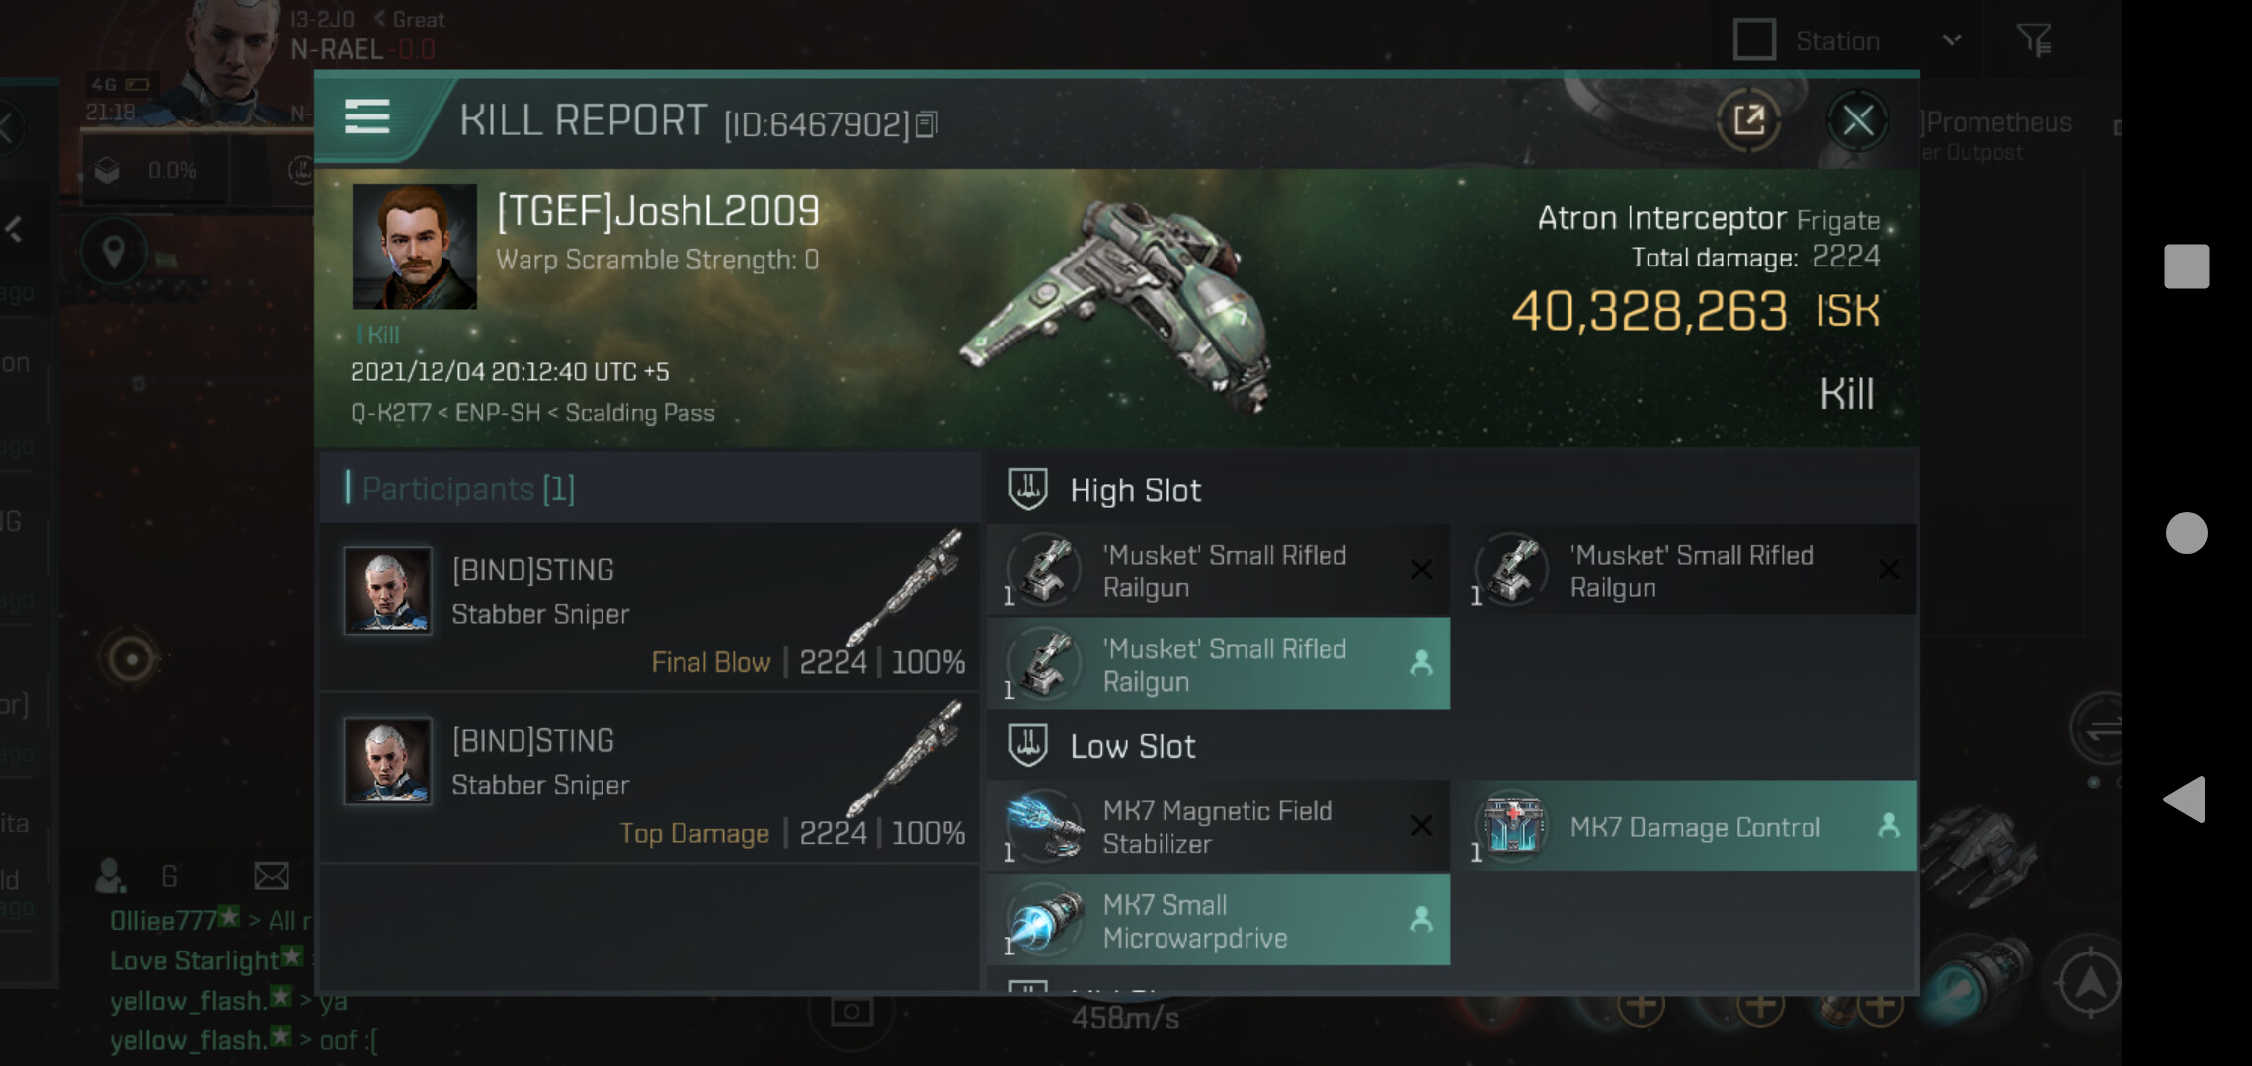Select the highlighted 'Musket' Small Rifled Railgun
Image resolution: width=2252 pixels, height=1066 pixels.
(x=1218, y=664)
